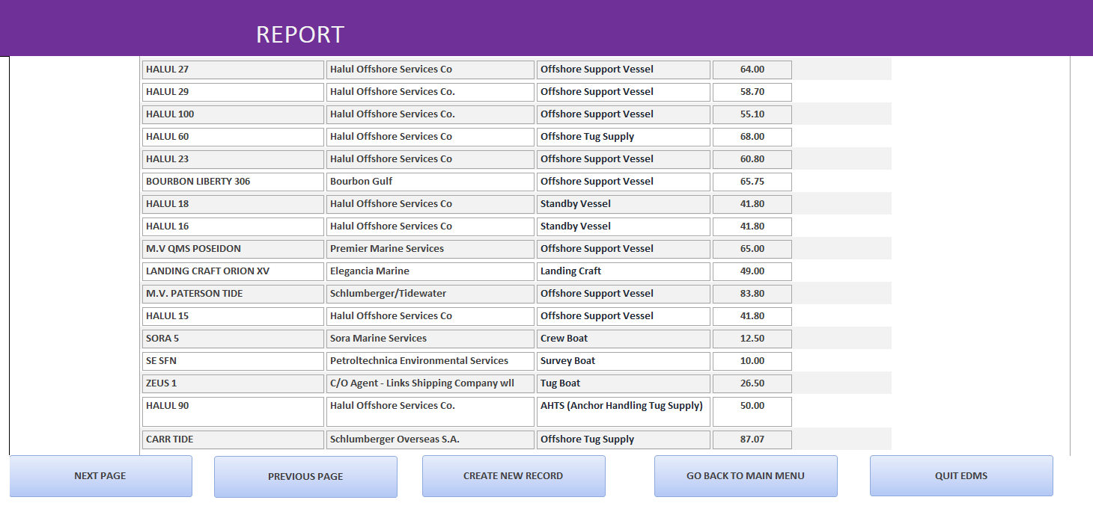The image size is (1093, 509).
Task: Select the Schlumberger/Tidewater owner field
Action: coord(430,294)
